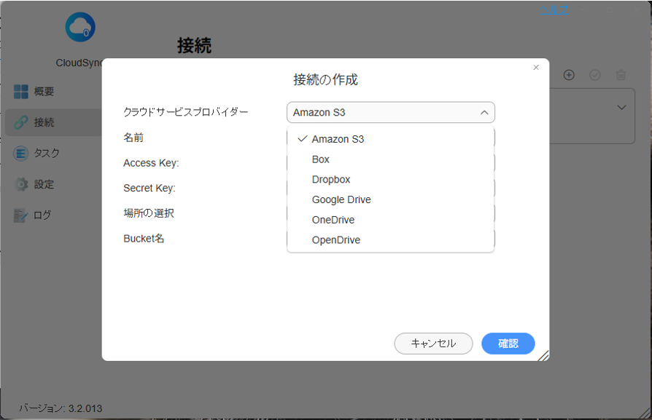
Task: Click the trash delete connection icon
Action: (621, 75)
